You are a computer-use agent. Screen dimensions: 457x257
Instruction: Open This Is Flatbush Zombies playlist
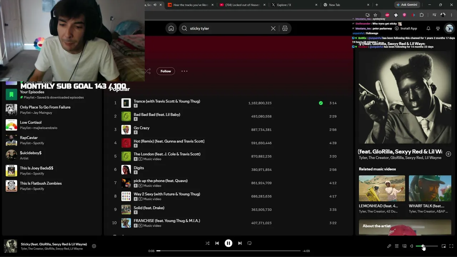point(52,186)
